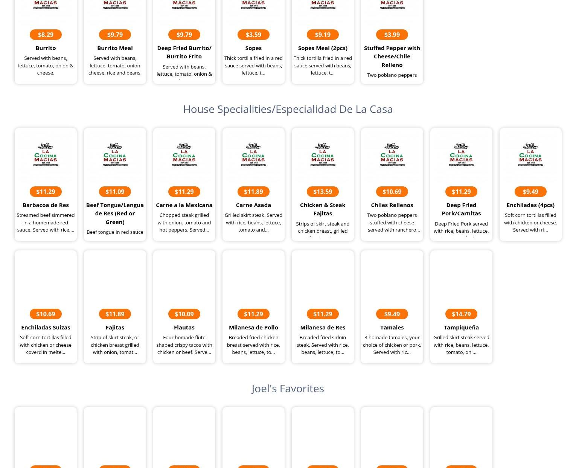The width and height of the screenshot is (576, 468).
Task: Open the Enchiladas Suizas item name
Action: 46,328
